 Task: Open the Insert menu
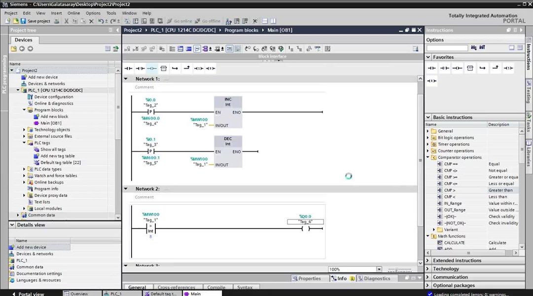56,13
